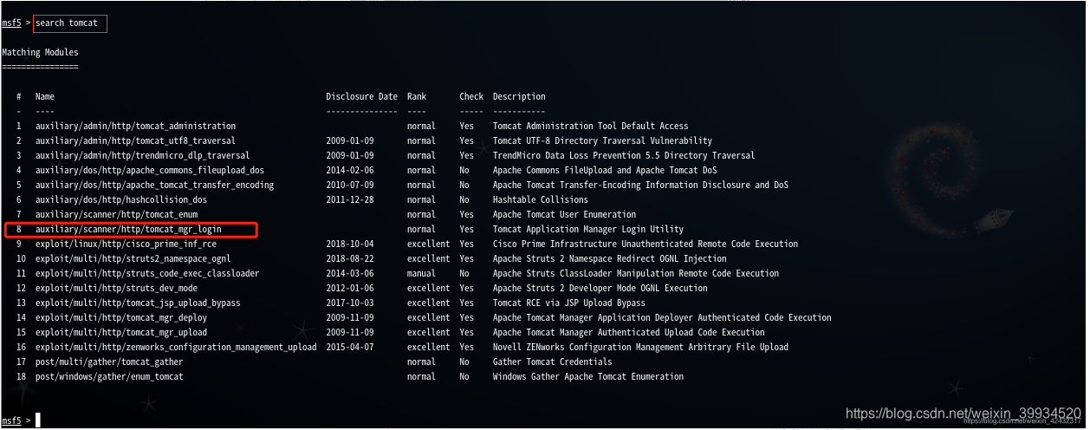
Task: Select auxiliary/admin/http/tomcat_administration module name
Action: (x=135, y=126)
